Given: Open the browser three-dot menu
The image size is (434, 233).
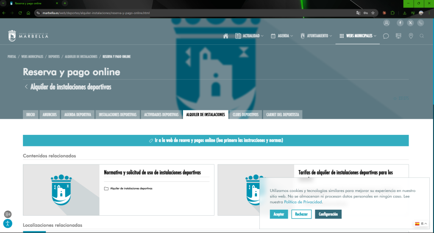Looking at the screenshot, I should 429,13.
